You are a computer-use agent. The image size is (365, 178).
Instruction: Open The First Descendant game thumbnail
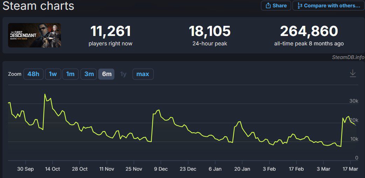34,35
